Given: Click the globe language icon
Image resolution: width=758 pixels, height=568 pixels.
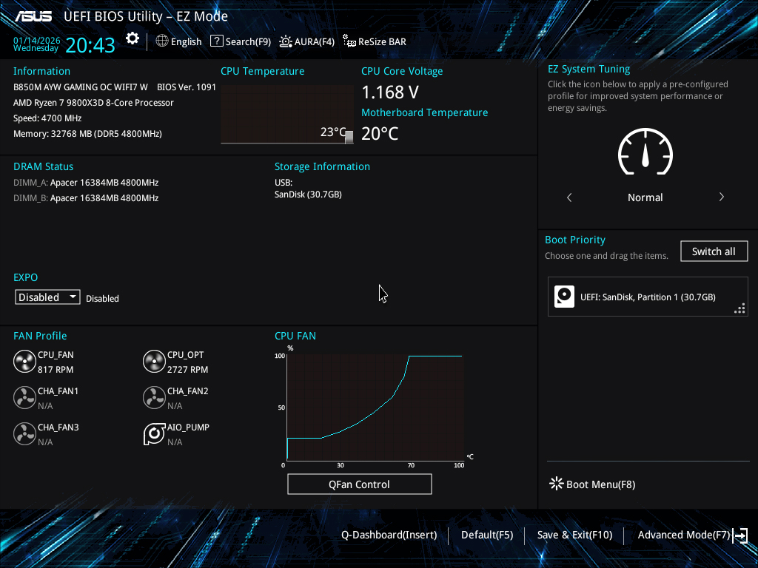Looking at the screenshot, I should 162,41.
